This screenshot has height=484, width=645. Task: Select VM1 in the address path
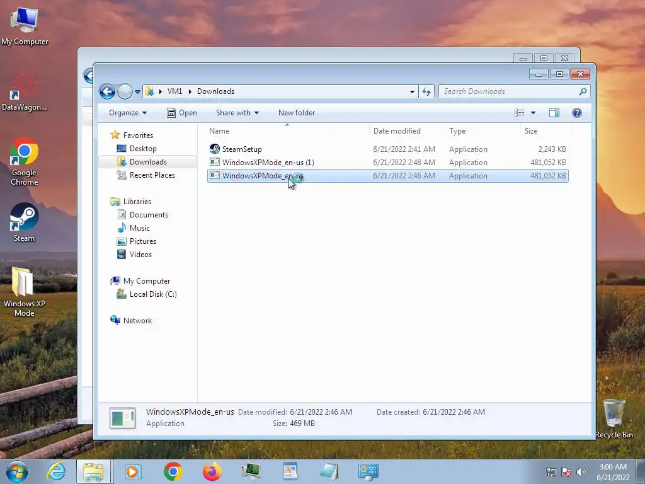[174, 91]
